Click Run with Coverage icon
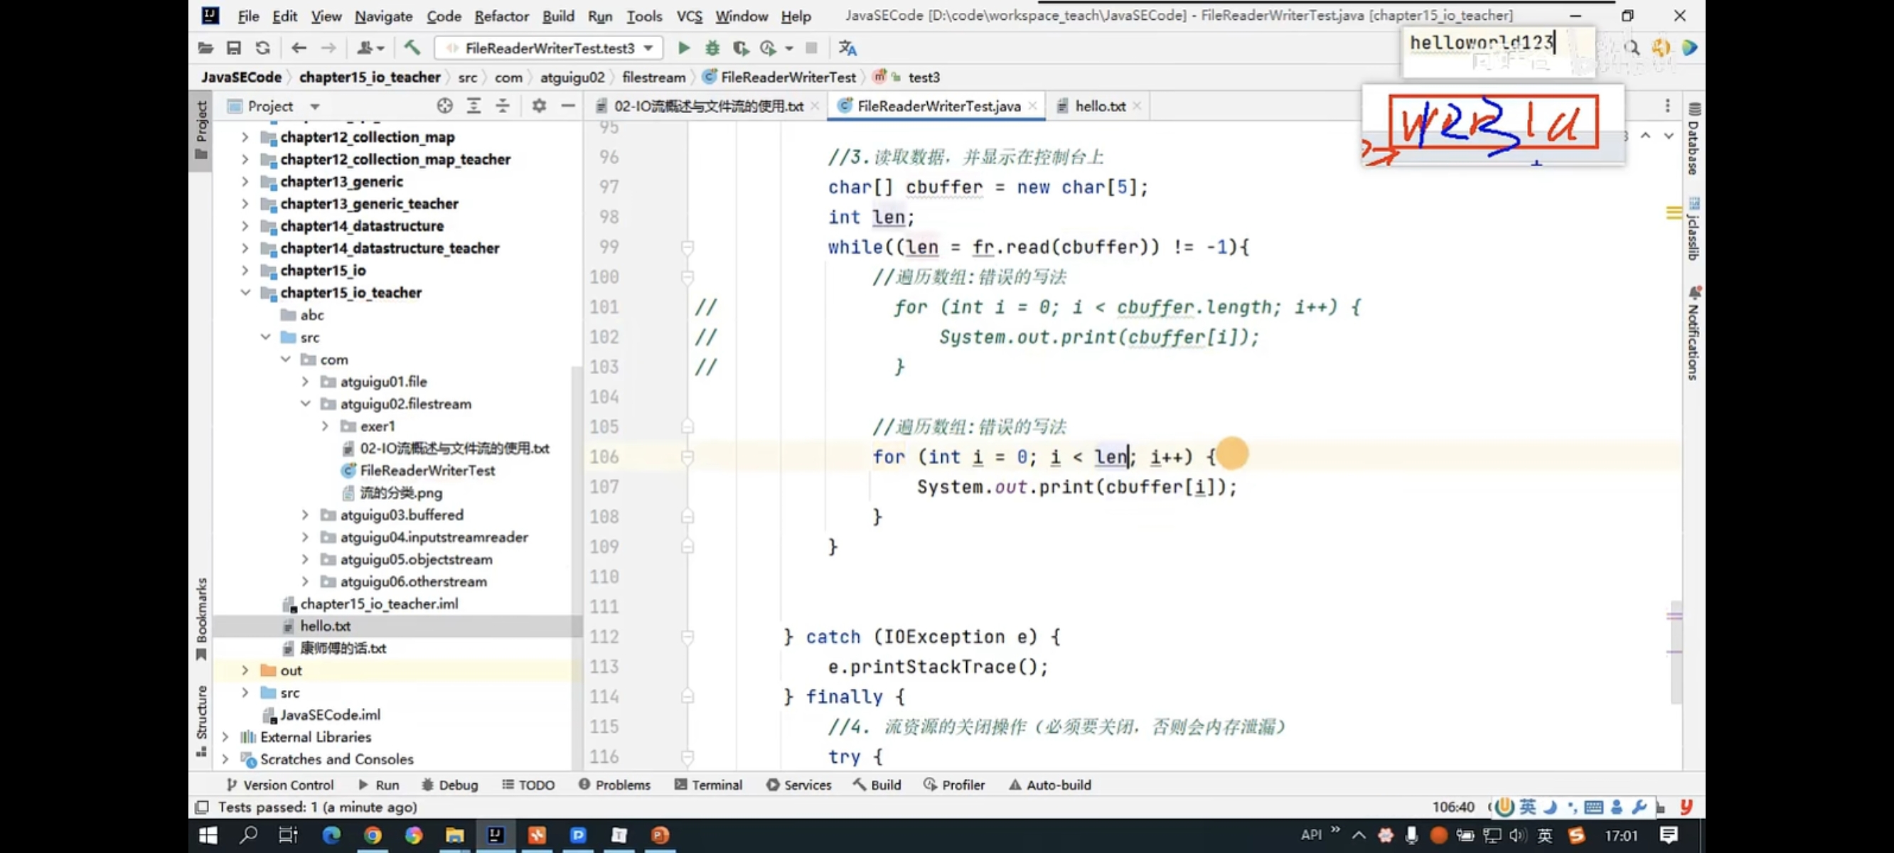Screen dimensions: 1894x853 click(x=740, y=48)
